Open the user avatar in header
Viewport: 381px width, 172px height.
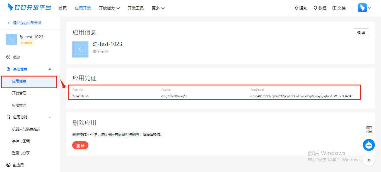pos(362,8)
